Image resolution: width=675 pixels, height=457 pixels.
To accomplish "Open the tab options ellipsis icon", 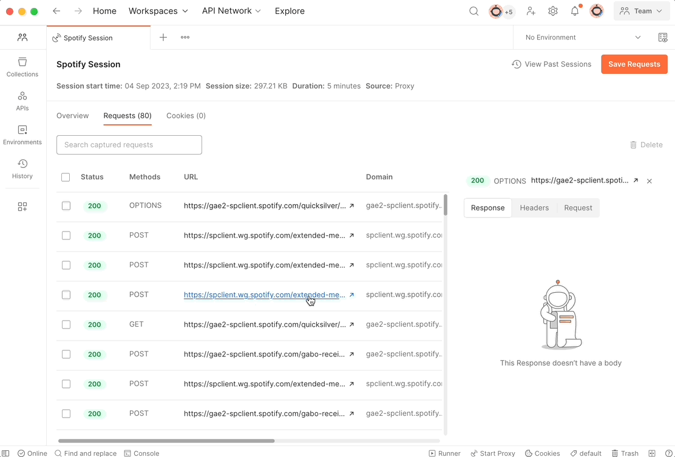I will [x=185, y=38].
